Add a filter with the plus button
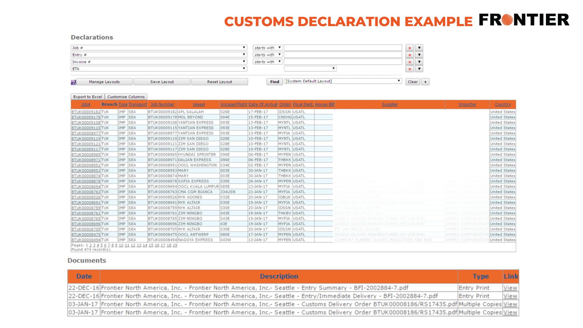The width and height of the screenshot is (583, 328). [425, 82]
